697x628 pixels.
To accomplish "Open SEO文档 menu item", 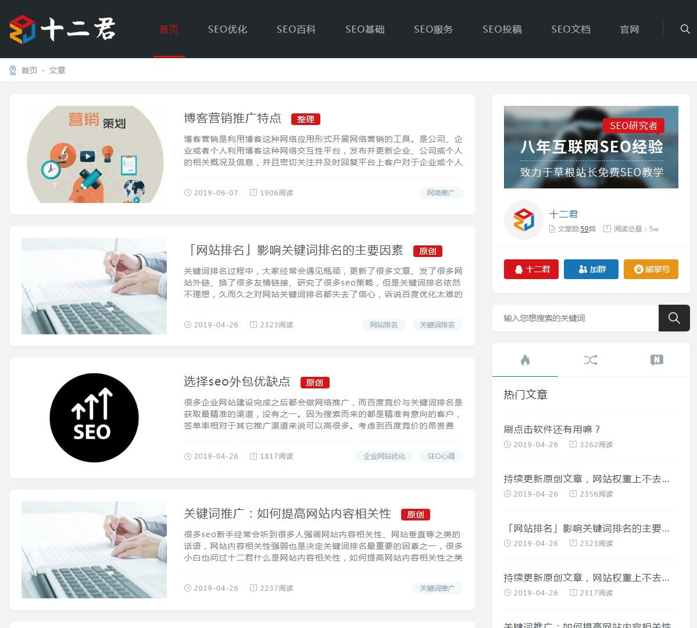I will pyautogui.click(x=571, y=29).
